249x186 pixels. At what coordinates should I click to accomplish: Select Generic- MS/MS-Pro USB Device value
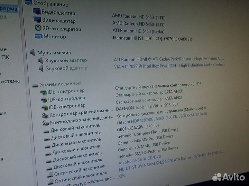coord(146,140)
